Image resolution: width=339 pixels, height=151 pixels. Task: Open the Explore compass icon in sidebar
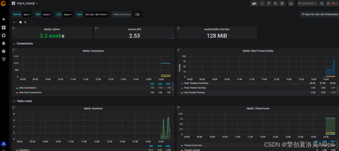pos(3,35)
